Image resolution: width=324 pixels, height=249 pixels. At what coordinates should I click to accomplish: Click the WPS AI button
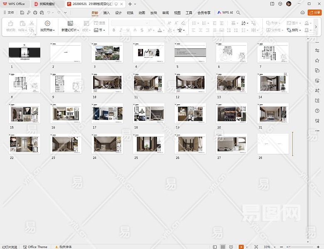225,13
